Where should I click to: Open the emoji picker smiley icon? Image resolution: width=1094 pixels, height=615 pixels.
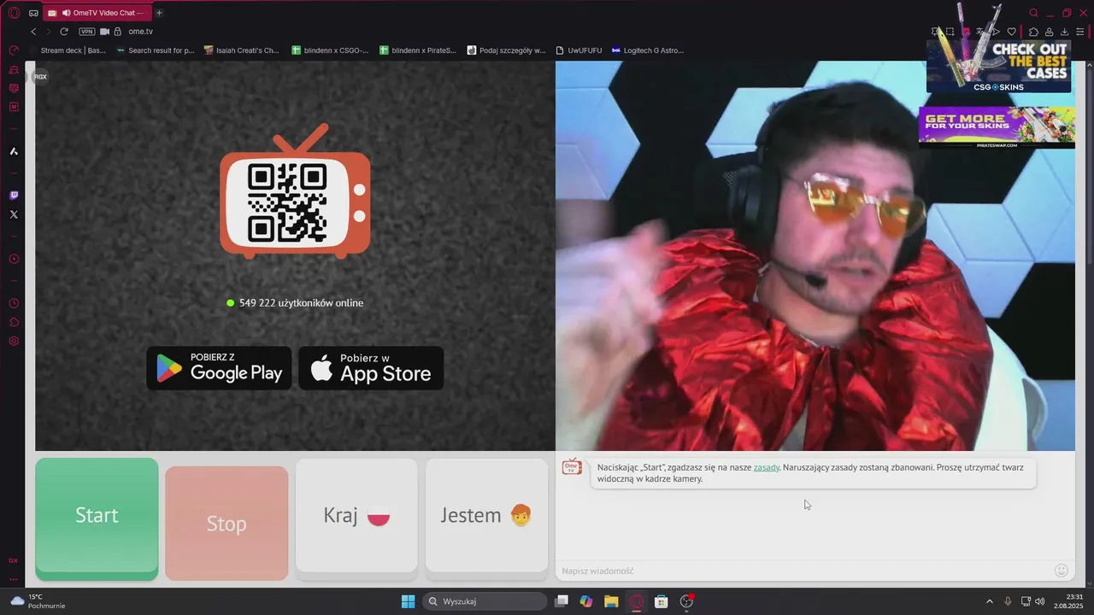pos(1062,571)
